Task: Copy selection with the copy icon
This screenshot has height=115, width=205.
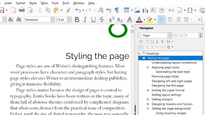Action: point(48,10)
